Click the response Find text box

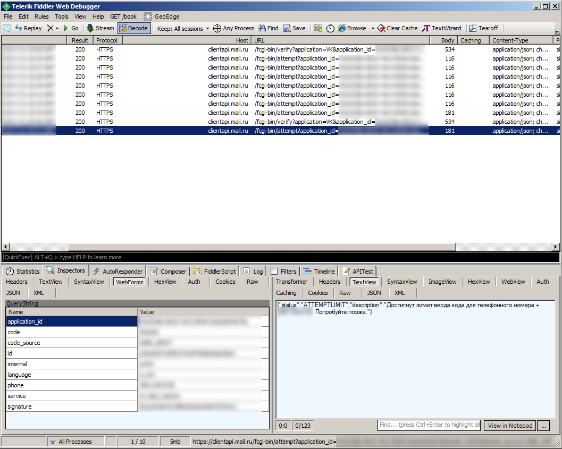(429, 425)
